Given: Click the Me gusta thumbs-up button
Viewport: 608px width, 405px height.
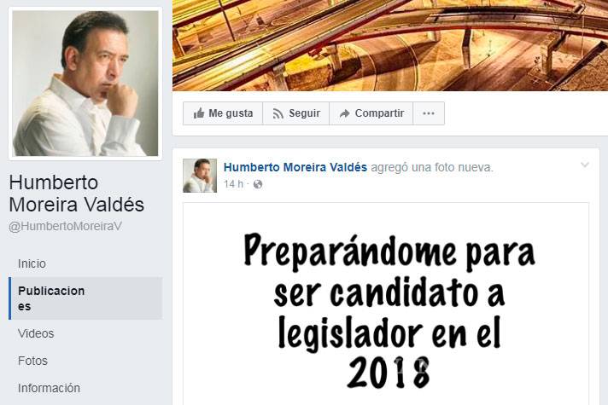Looking at the screenshot, I should (223, 113).
